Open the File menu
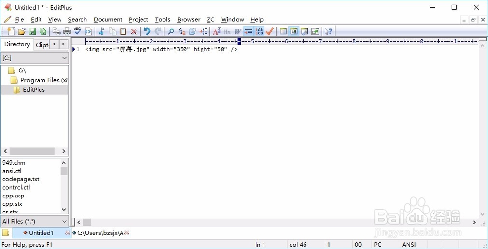Image resolution: width=488 pixels, height=249 pixels. click(20, 19)
